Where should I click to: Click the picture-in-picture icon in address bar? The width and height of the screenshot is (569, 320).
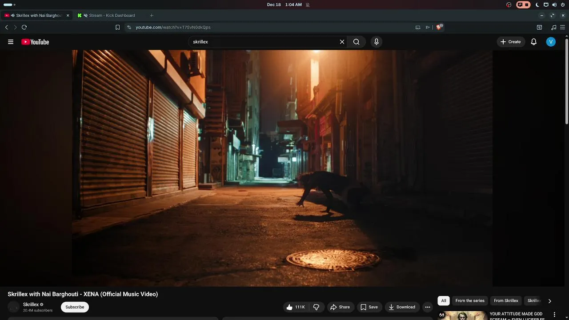(418, 27)
